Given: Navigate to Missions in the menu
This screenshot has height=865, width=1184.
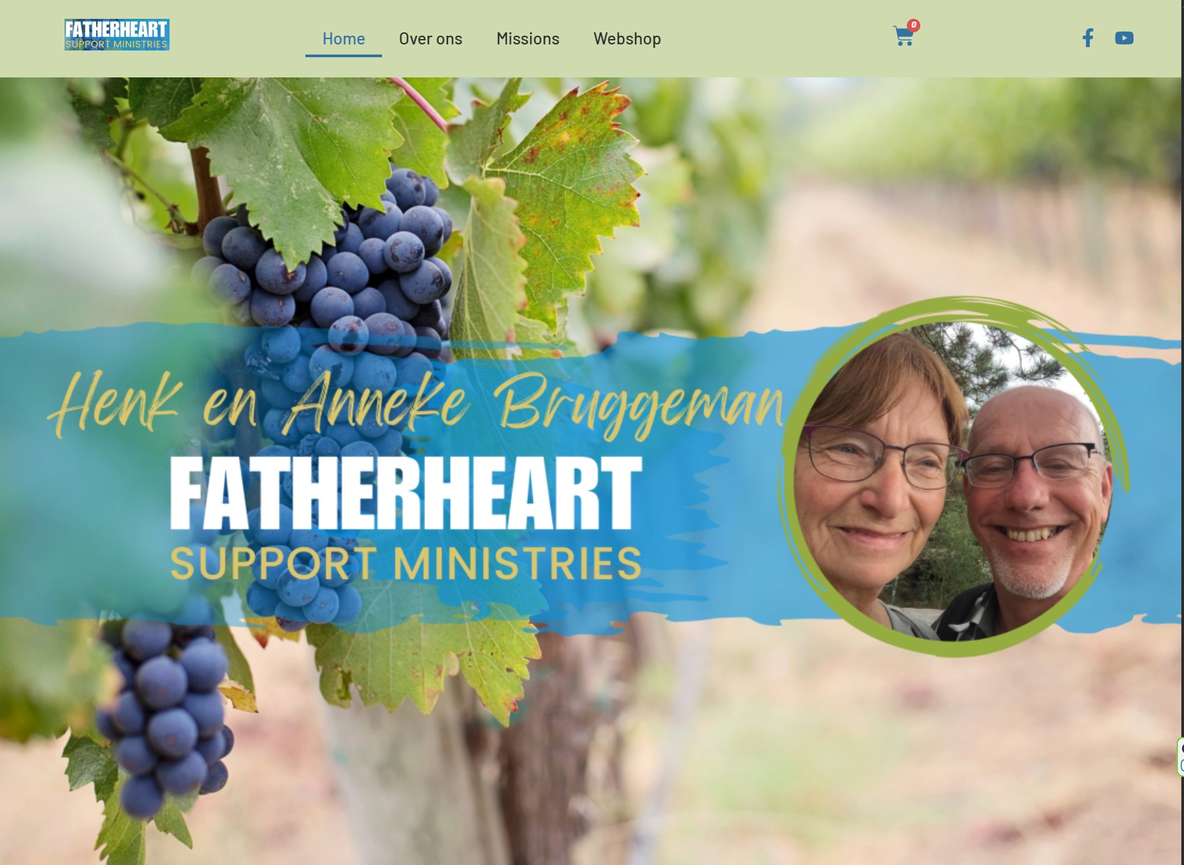Looking at the screenshot, I should tap(528, 38).
